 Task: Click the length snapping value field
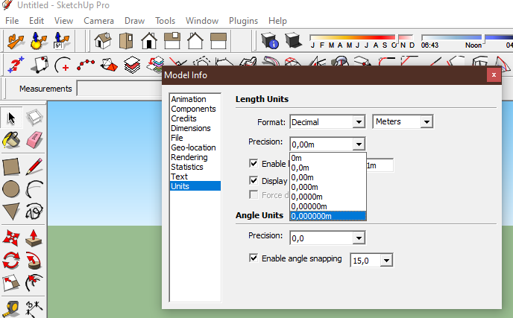(380, 165)
